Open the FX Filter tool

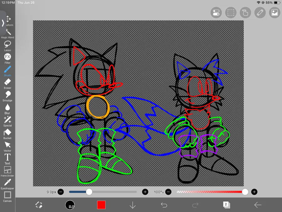(x=8, y=59)
